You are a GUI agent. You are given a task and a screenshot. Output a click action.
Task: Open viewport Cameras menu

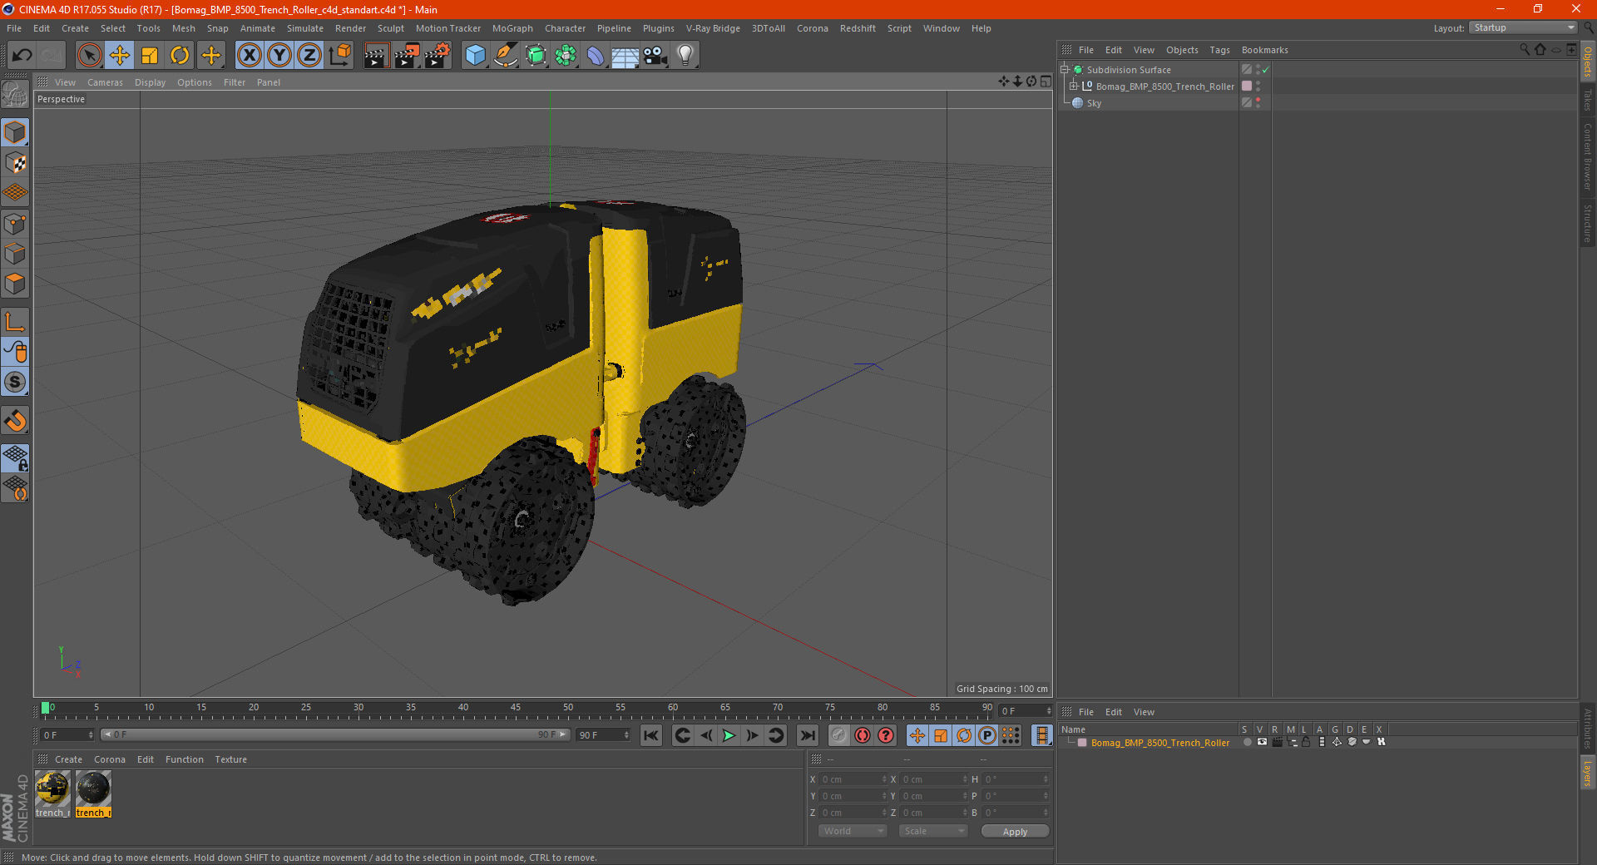coord(105,82)
